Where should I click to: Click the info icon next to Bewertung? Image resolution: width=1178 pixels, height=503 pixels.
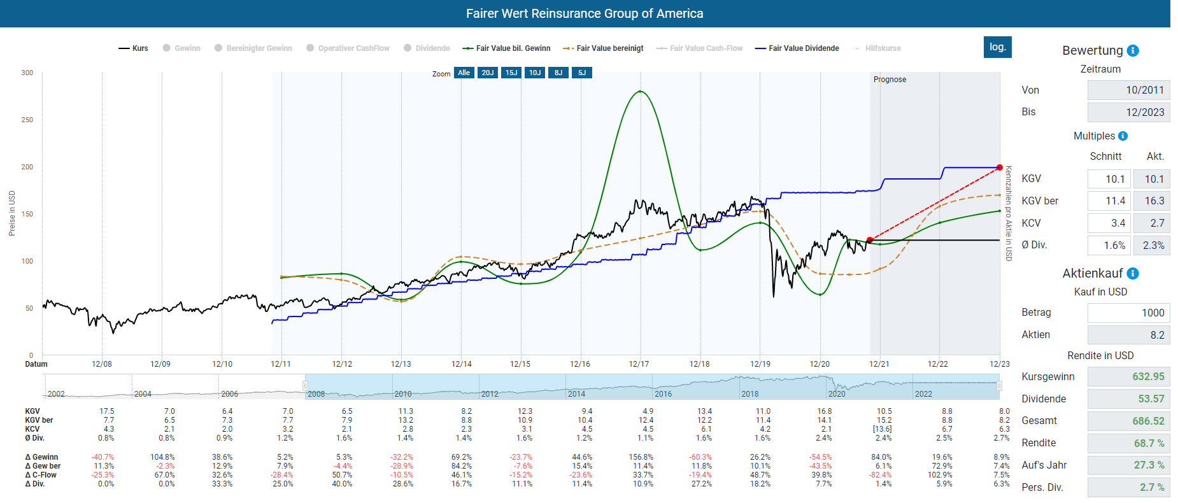(x=1133, y=51)
